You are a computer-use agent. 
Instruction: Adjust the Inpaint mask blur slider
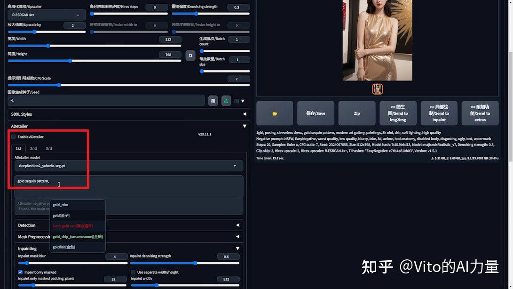(72, 263)
